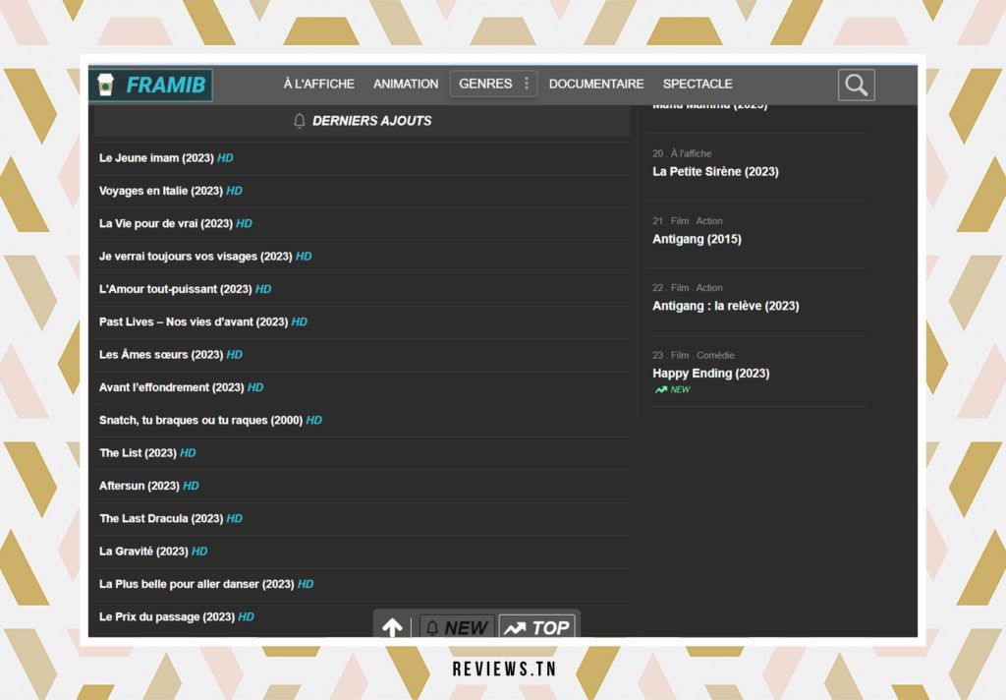Go to the Documentaire section
Image resolution: width=1006 pixels, height=700 pixels.
point(596,84)
